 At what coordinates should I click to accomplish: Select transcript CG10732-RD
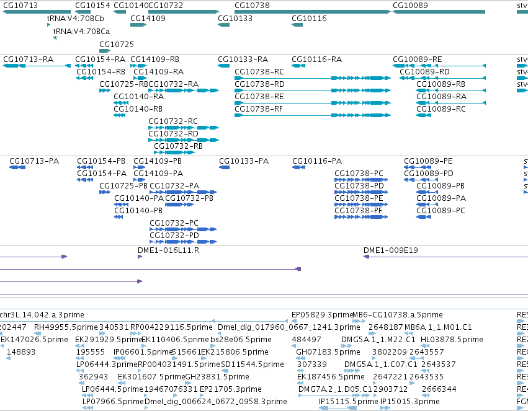(x=174, y=134)
